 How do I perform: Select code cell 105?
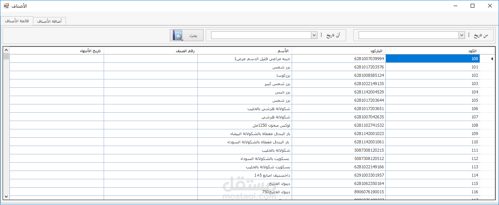(433, 100)
